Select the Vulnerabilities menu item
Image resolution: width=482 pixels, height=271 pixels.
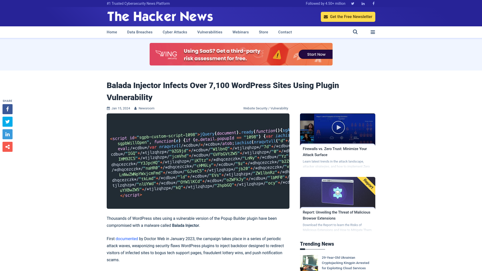(210, 32)
